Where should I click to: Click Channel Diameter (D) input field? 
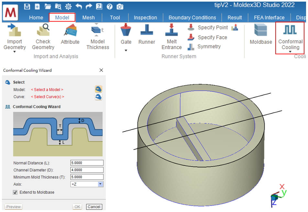87,170
